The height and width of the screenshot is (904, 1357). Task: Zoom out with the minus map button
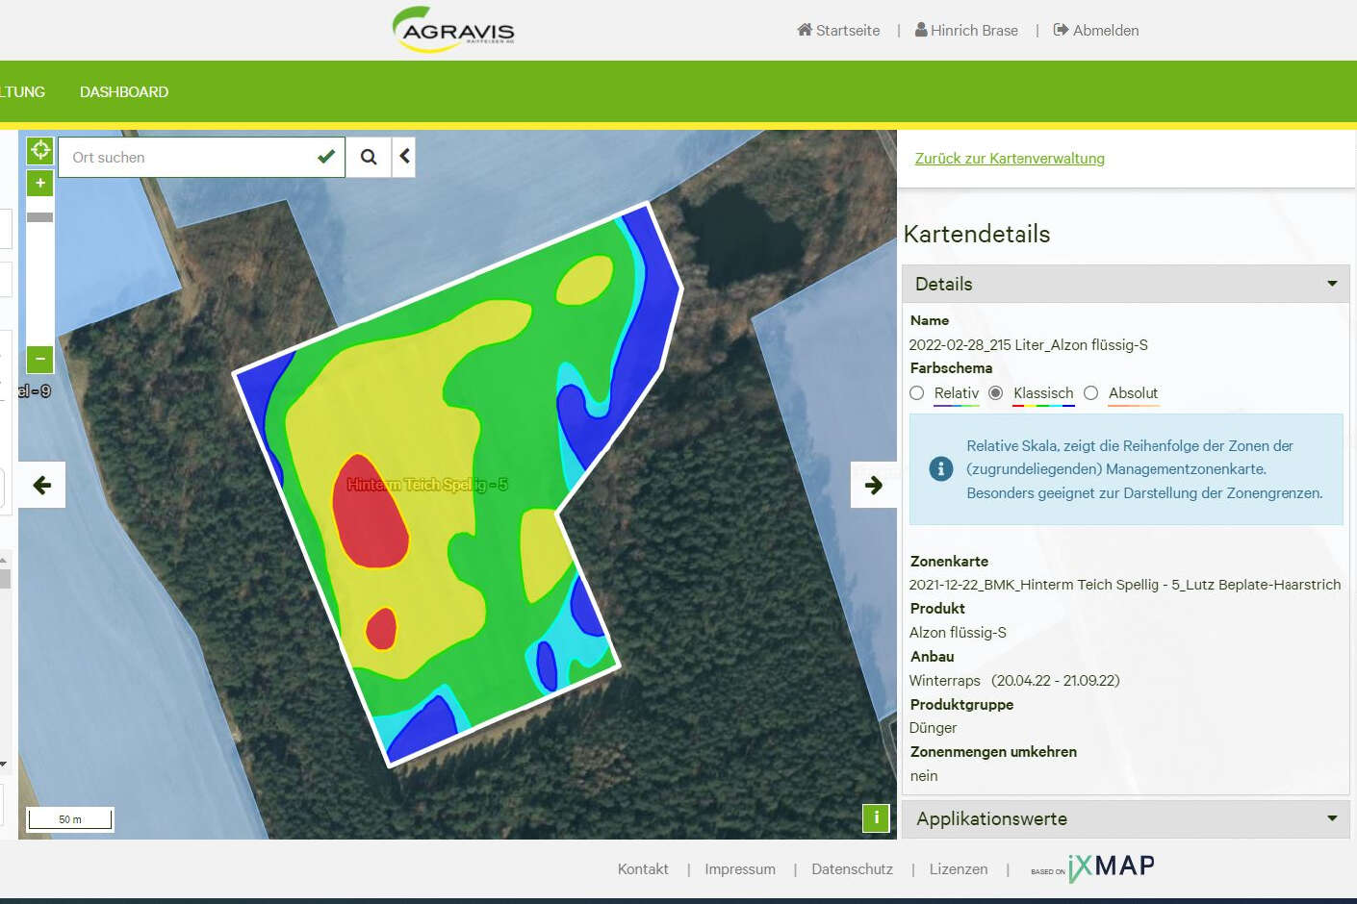pos(40,360)
